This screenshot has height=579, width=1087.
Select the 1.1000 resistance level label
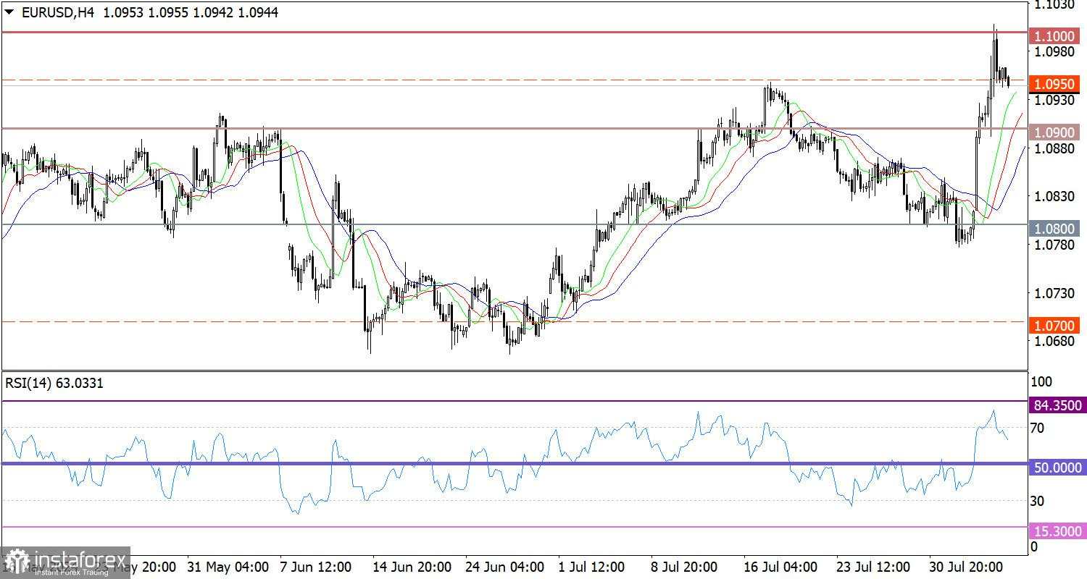tap(1055, 36)
